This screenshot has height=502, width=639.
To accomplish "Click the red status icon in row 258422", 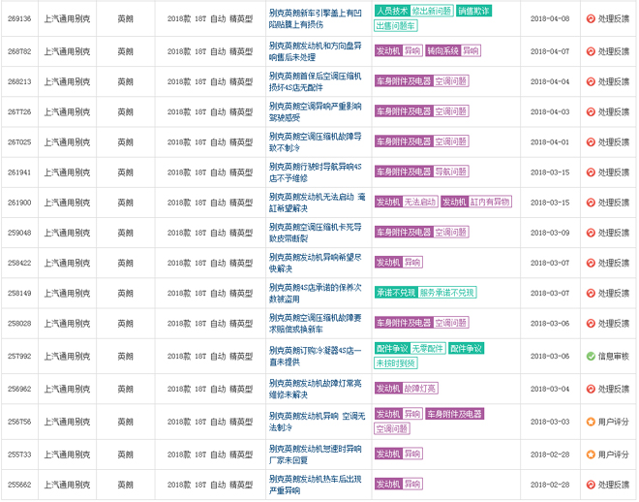I will tap(591, 263).
